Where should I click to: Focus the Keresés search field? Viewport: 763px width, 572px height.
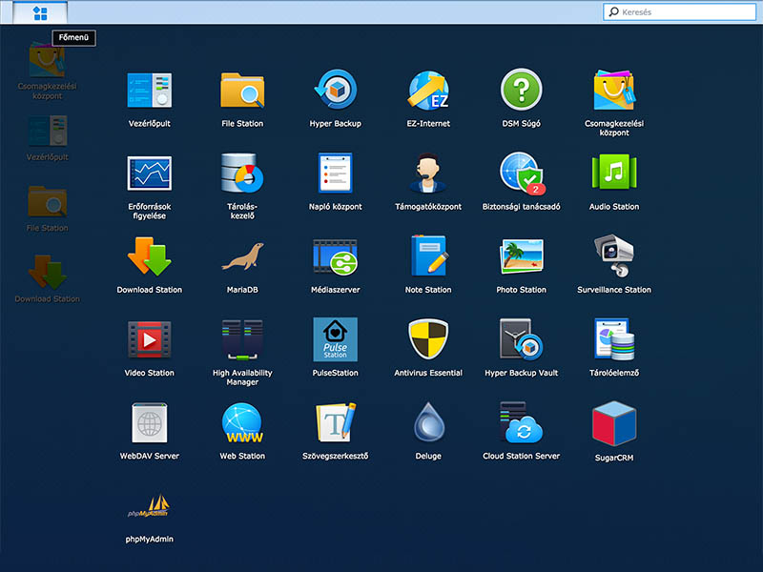(x=687, y=12)
